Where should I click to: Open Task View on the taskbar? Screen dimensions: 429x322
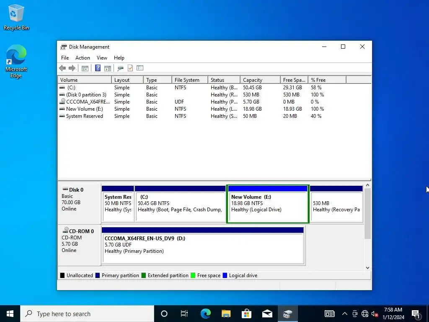[184, 314]
